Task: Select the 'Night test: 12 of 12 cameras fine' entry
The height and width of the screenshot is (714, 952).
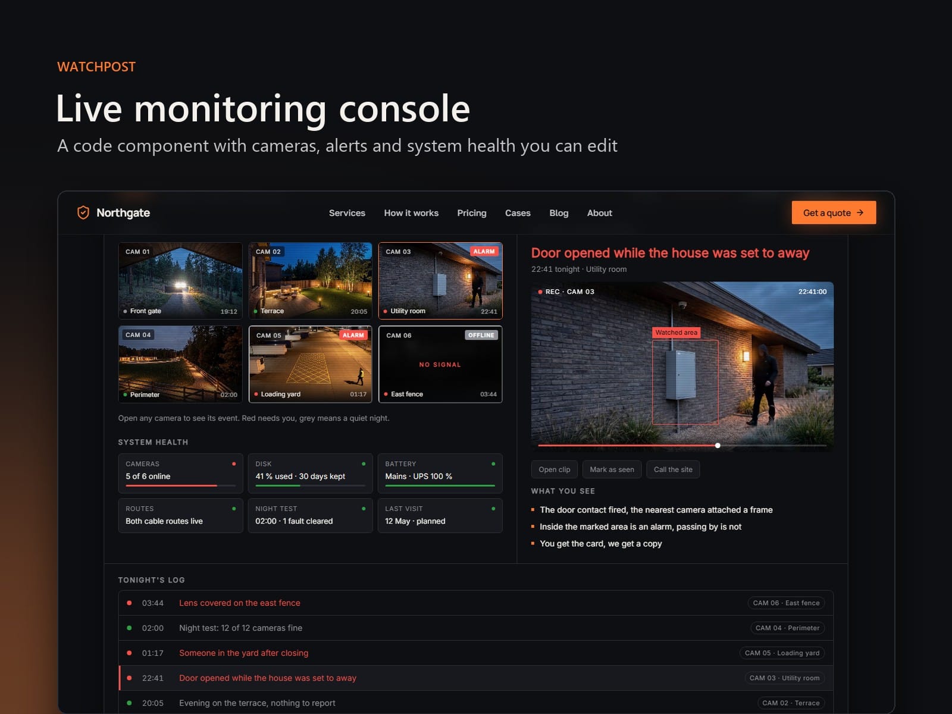Action: point(476,628)
